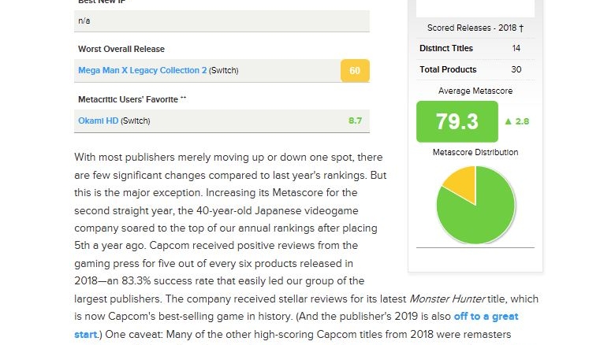Click the Total Products value 30
This screenshot has width=615, height=345.
click(516, 69)
